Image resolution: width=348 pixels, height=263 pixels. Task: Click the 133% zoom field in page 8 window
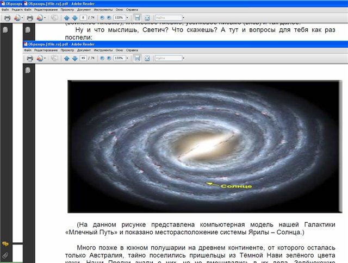pyautogui.click(x=120, y=17)
